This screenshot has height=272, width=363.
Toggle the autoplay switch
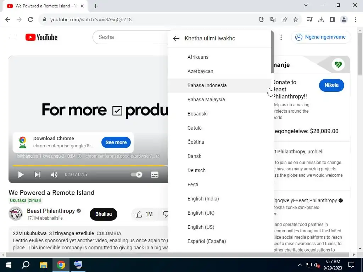tap(136, 175)
